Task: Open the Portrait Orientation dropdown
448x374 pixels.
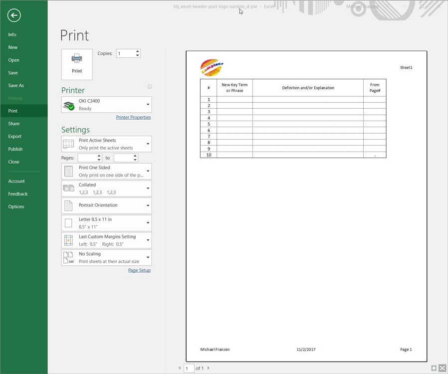Action: pos(106,205)
